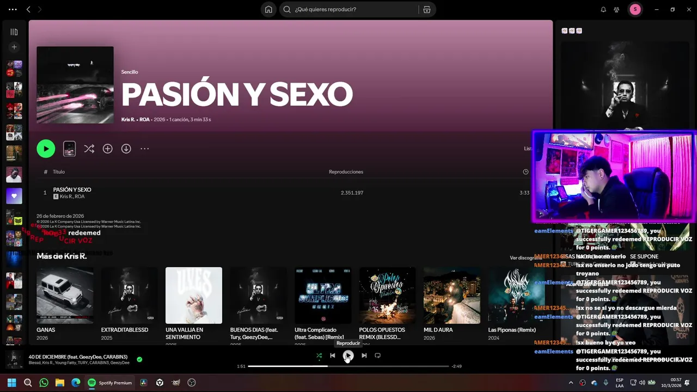Open Windows taskbar search
Viewport: 697px width, 392px height.
[x=28, y=383]
